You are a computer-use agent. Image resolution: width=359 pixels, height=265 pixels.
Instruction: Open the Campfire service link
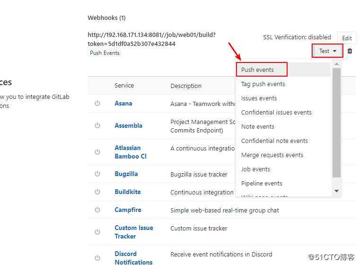click(128, 210)
